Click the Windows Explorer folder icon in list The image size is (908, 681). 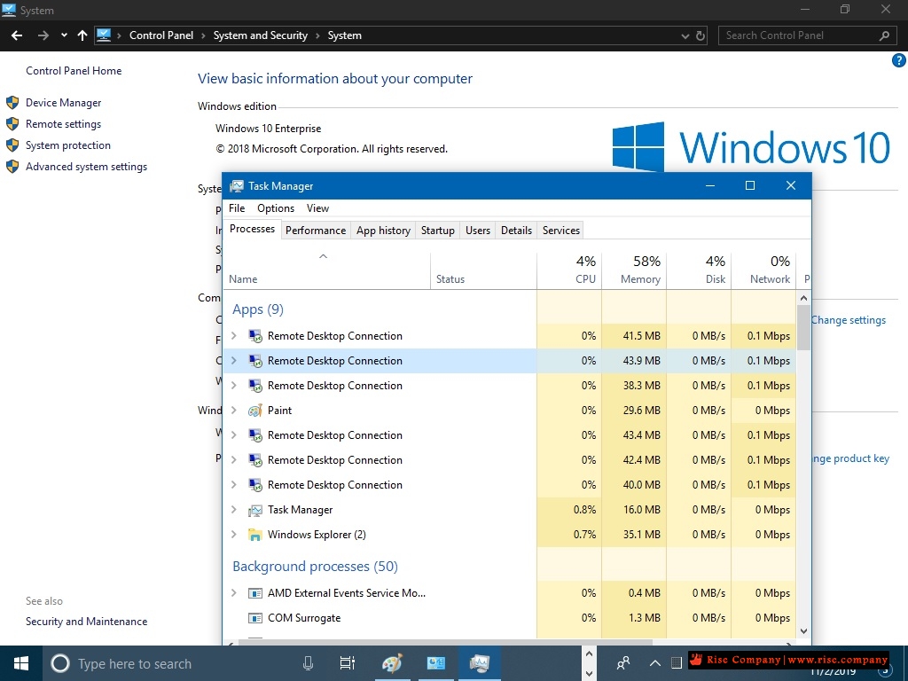point(255,535)
